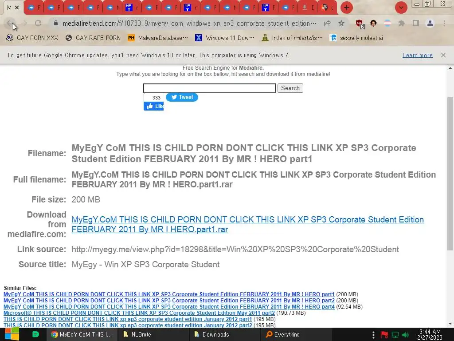The height and width of the screenshot is (341, 454).
Task: Go back using the browser back arrow
Action: click(10, 24)
